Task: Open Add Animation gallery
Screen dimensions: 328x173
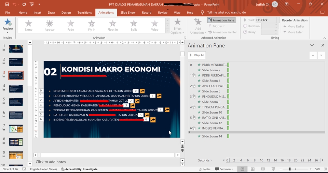Action: [x=198, y=26]
